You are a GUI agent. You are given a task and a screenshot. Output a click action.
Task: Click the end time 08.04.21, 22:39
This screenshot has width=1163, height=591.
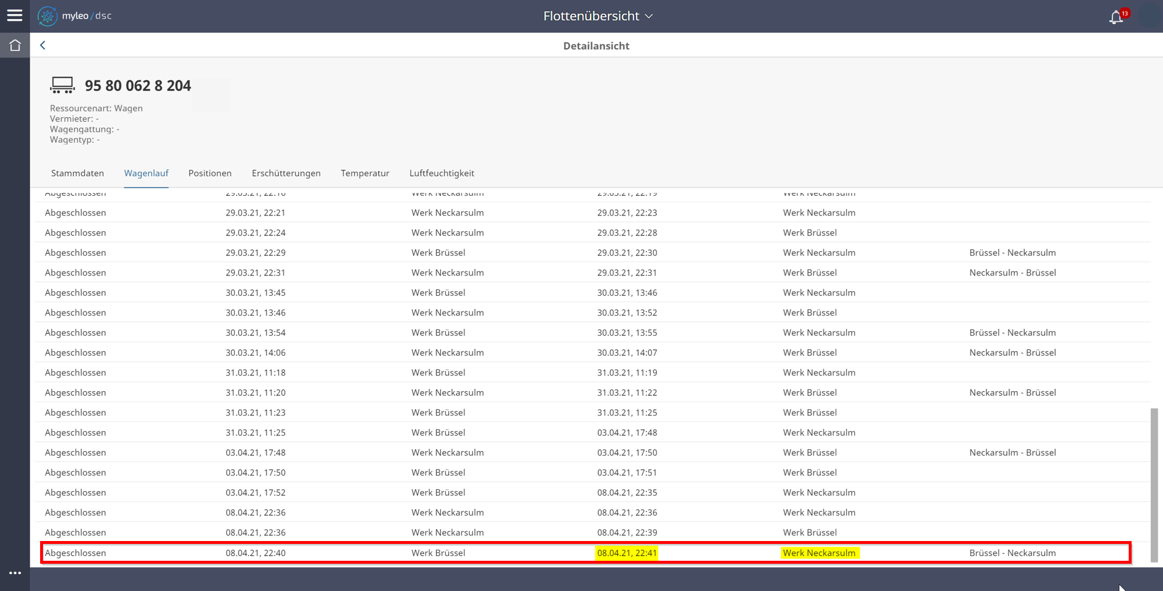click(627, 532)
